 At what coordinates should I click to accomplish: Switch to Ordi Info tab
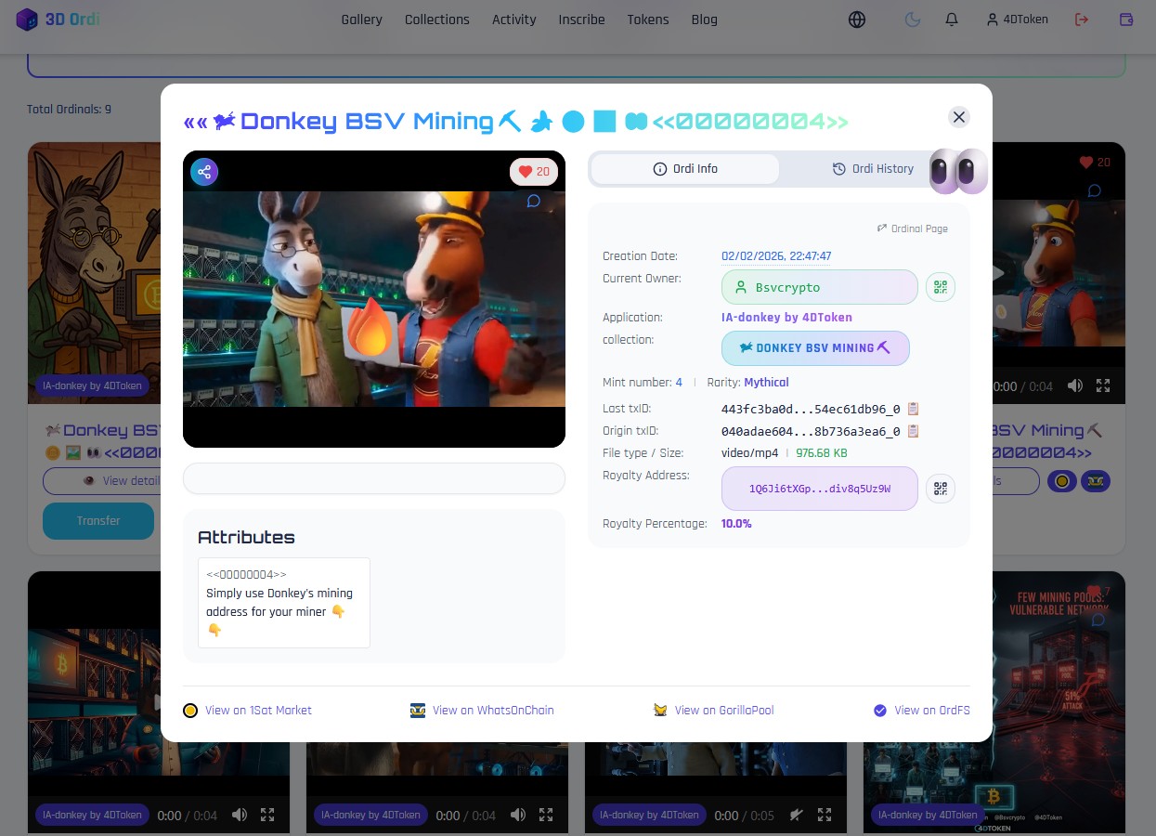tap(685, 169)
